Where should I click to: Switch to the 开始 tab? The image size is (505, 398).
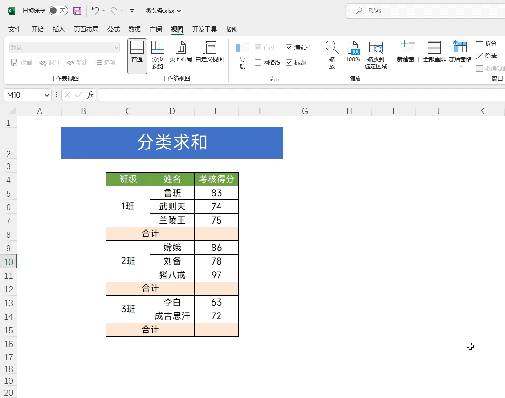pos(37,29)
